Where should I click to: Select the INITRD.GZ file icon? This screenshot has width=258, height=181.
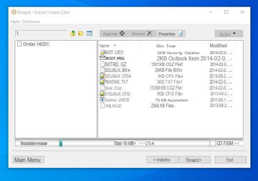pyautogui.click(x=102, y=64)
